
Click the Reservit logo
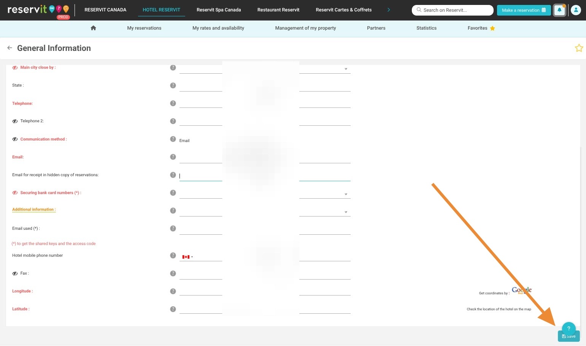38,10
